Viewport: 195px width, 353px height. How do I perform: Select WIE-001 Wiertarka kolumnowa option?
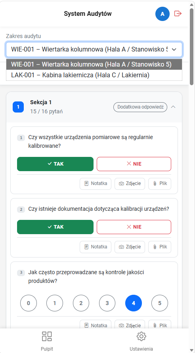pos(94,65)
